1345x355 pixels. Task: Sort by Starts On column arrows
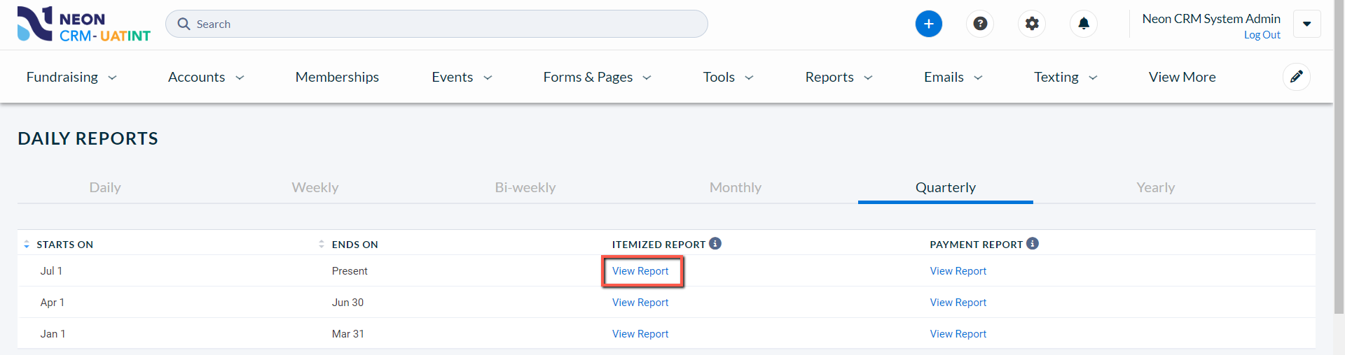pyautogui.click(x=27, y=245)
